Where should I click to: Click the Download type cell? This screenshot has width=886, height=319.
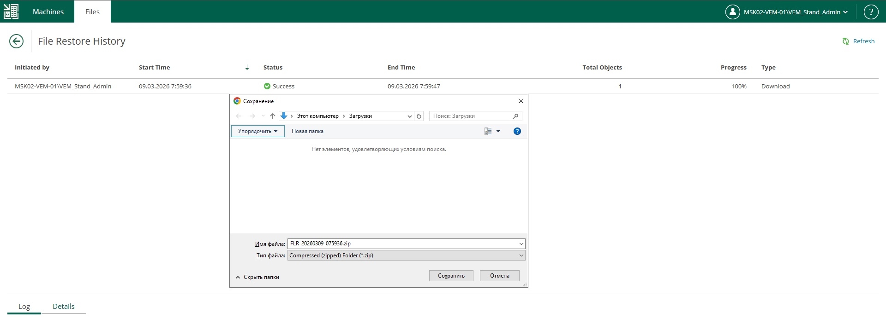click(775, 86)
